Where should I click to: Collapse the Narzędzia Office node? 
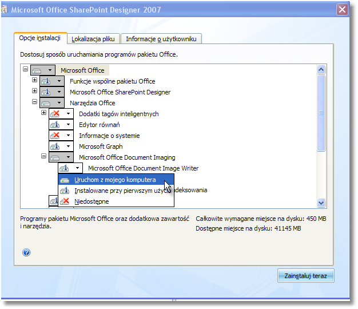click(34, 101)
